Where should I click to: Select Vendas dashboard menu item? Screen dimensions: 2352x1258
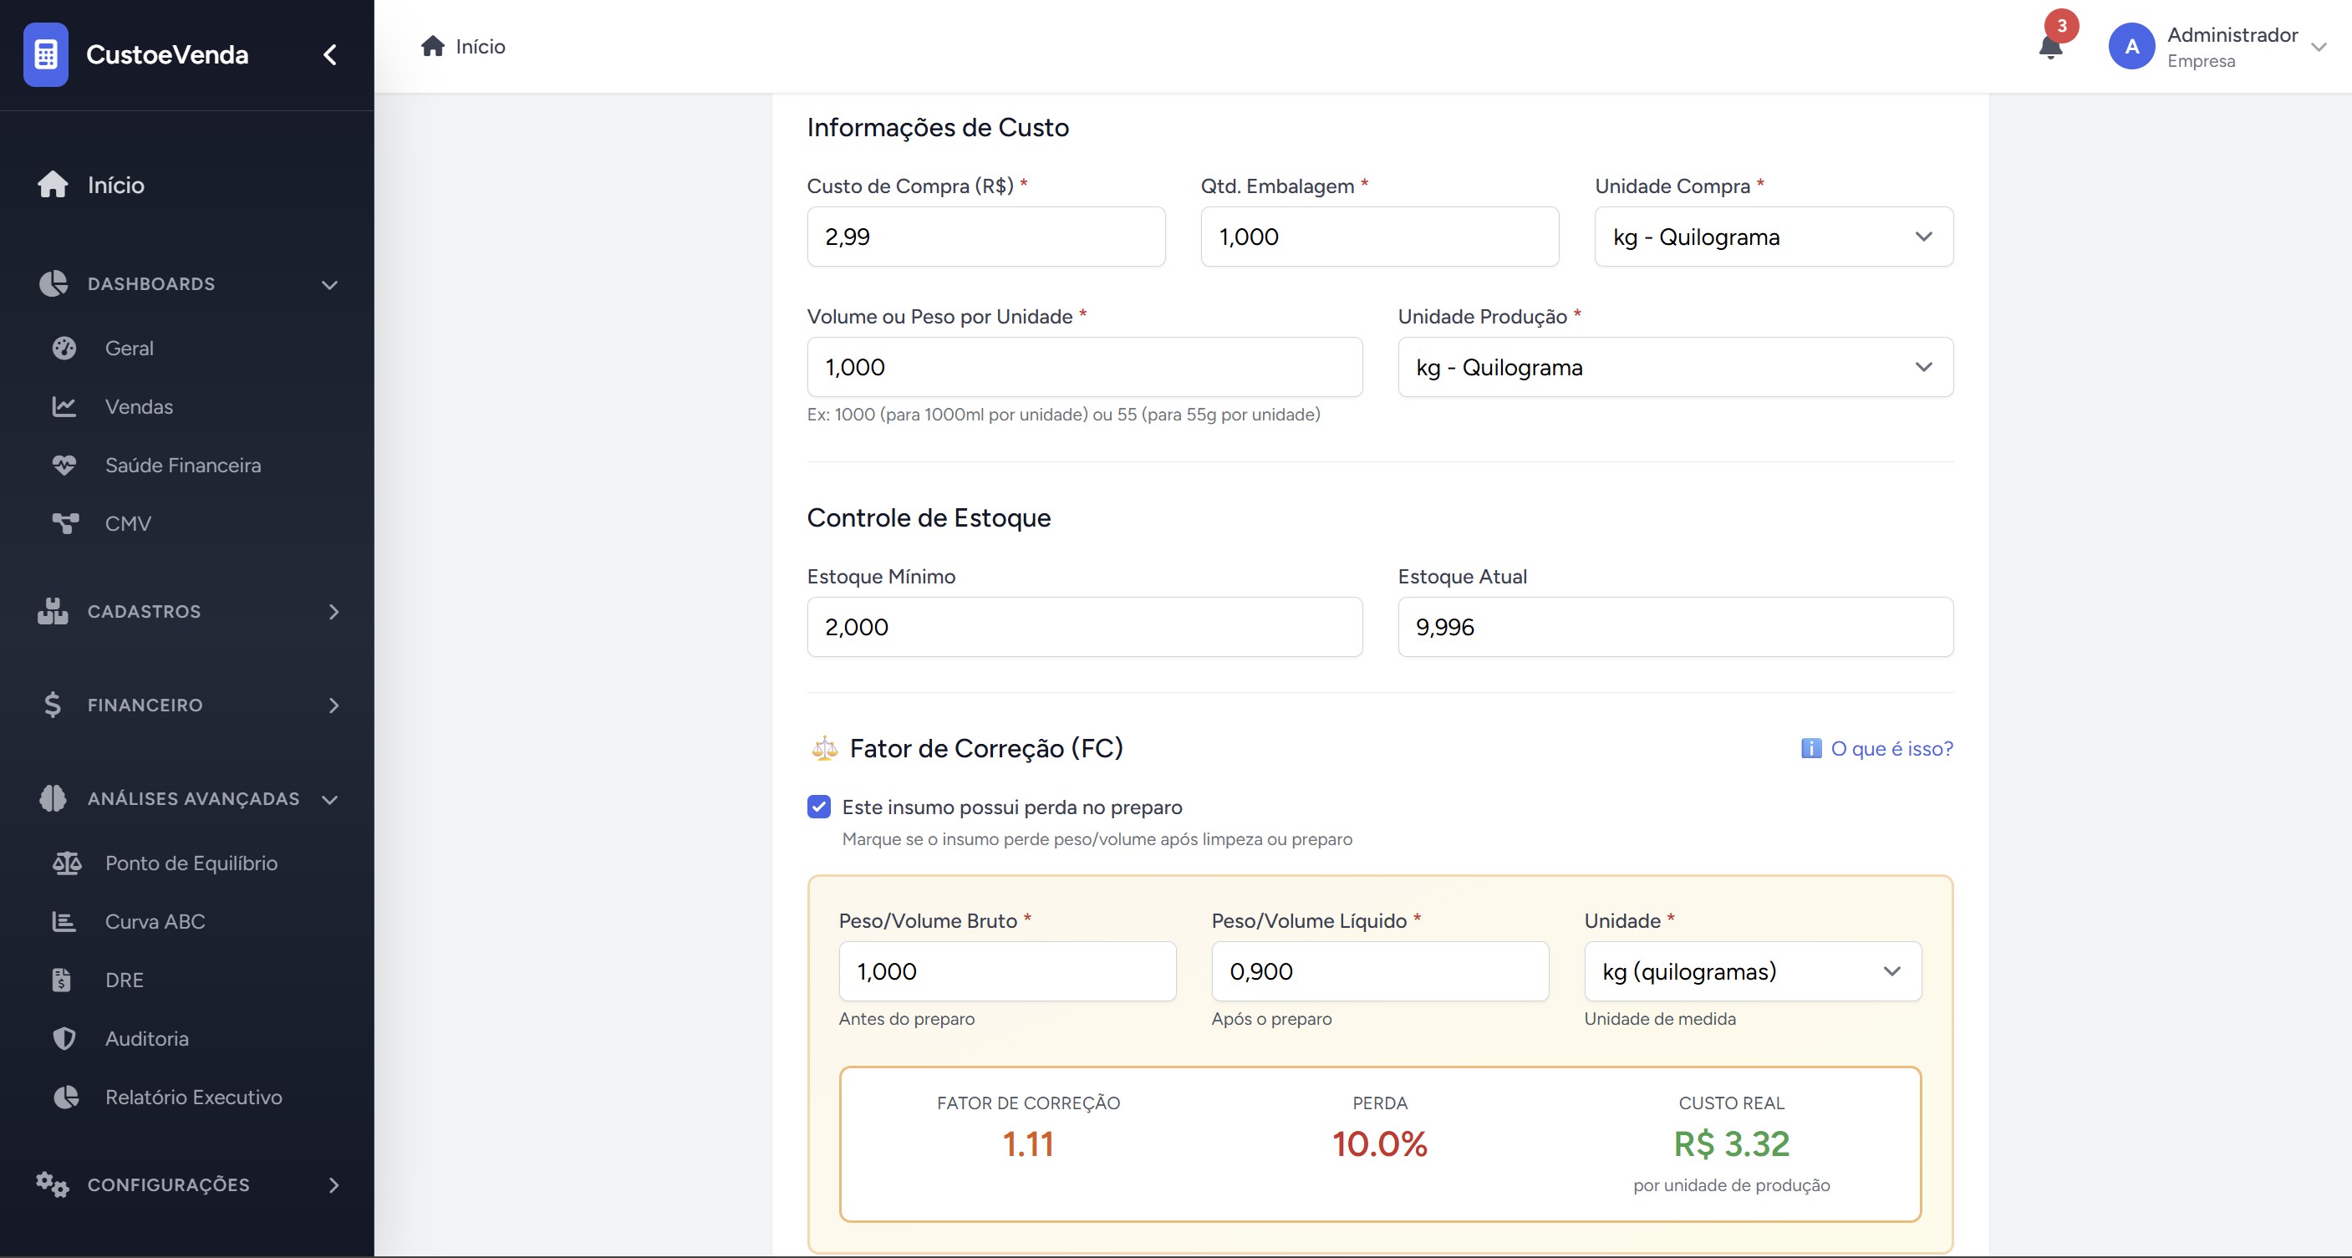click(x=138, y=406)
